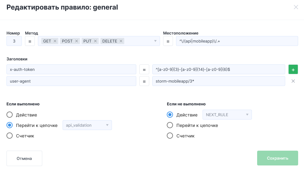304x171 pixels.
Task: Click the Отмена button
Action: pos(24,158)
